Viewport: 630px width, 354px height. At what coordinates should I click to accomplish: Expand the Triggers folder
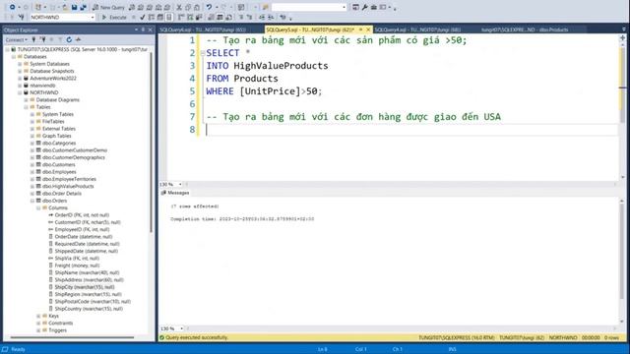pos(38,330)
